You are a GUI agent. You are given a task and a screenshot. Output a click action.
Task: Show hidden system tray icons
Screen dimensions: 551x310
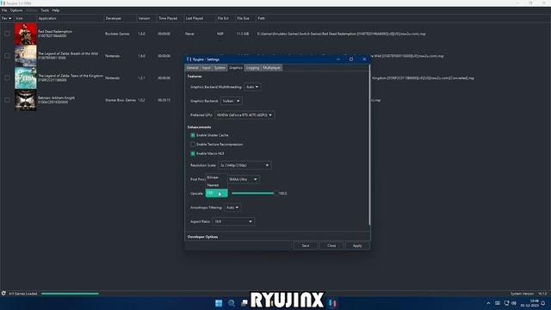[488, 303]
